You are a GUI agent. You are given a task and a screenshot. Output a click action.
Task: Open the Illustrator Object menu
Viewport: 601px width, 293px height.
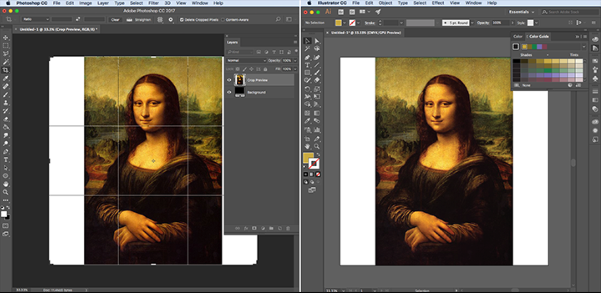pyautogui.click(x=385, y=3)
